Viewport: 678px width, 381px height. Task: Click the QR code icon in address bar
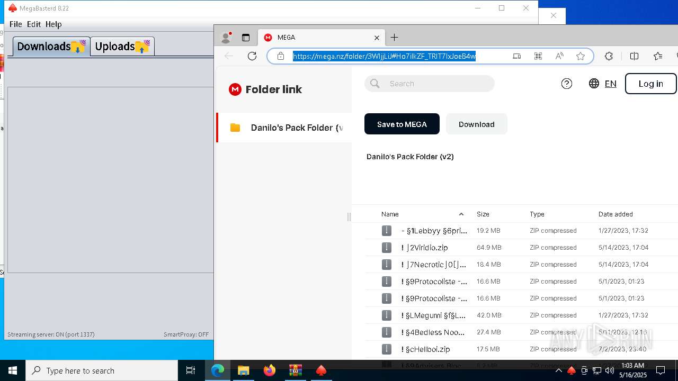pyautogui.click(x=538, y=56)
